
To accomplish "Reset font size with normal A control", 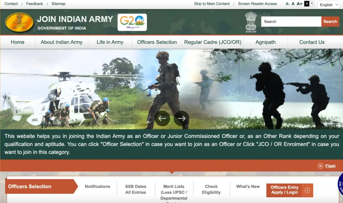I will pos(293,4).
